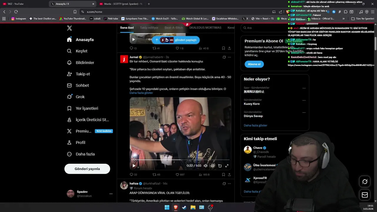
Task: Switch to SKIZ - YouTube browser tab
Action: [x=24, y=4]
